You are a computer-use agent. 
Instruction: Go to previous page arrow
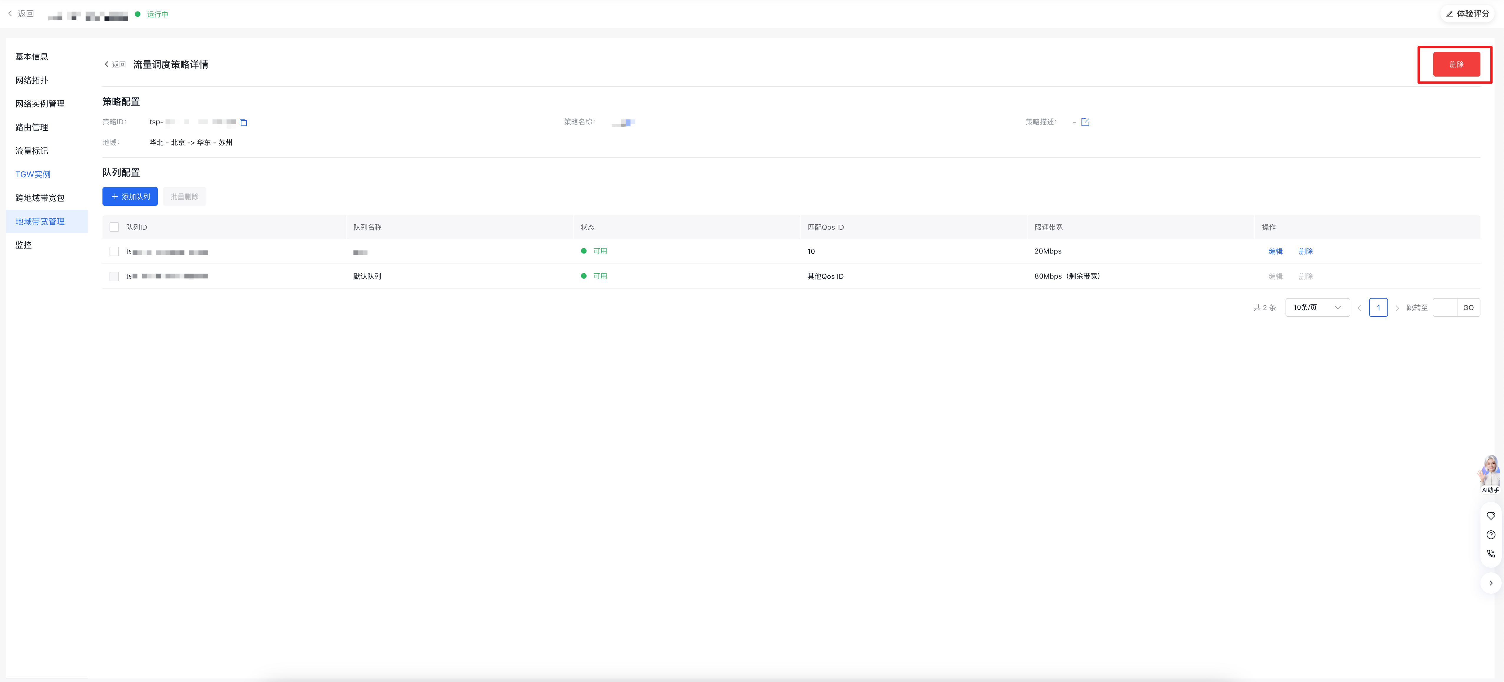tap(1359, 308)
